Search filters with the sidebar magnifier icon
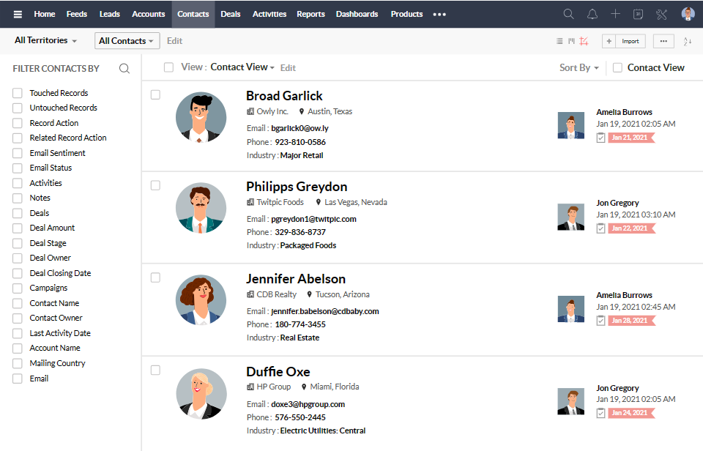 124,68
